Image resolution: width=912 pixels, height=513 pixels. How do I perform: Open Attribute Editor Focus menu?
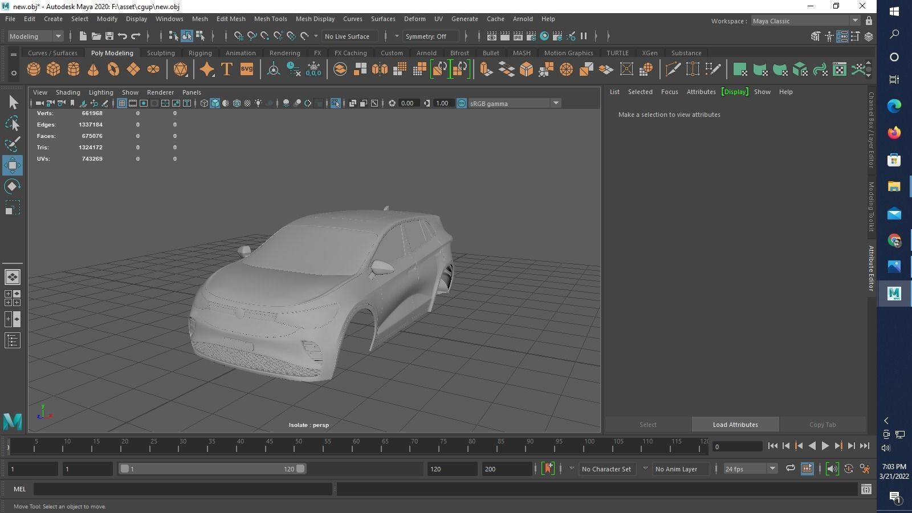tap(669, 92)
